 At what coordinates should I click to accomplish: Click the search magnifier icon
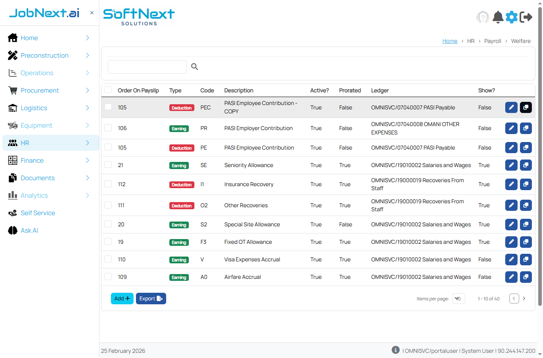[x=194, y=67]
